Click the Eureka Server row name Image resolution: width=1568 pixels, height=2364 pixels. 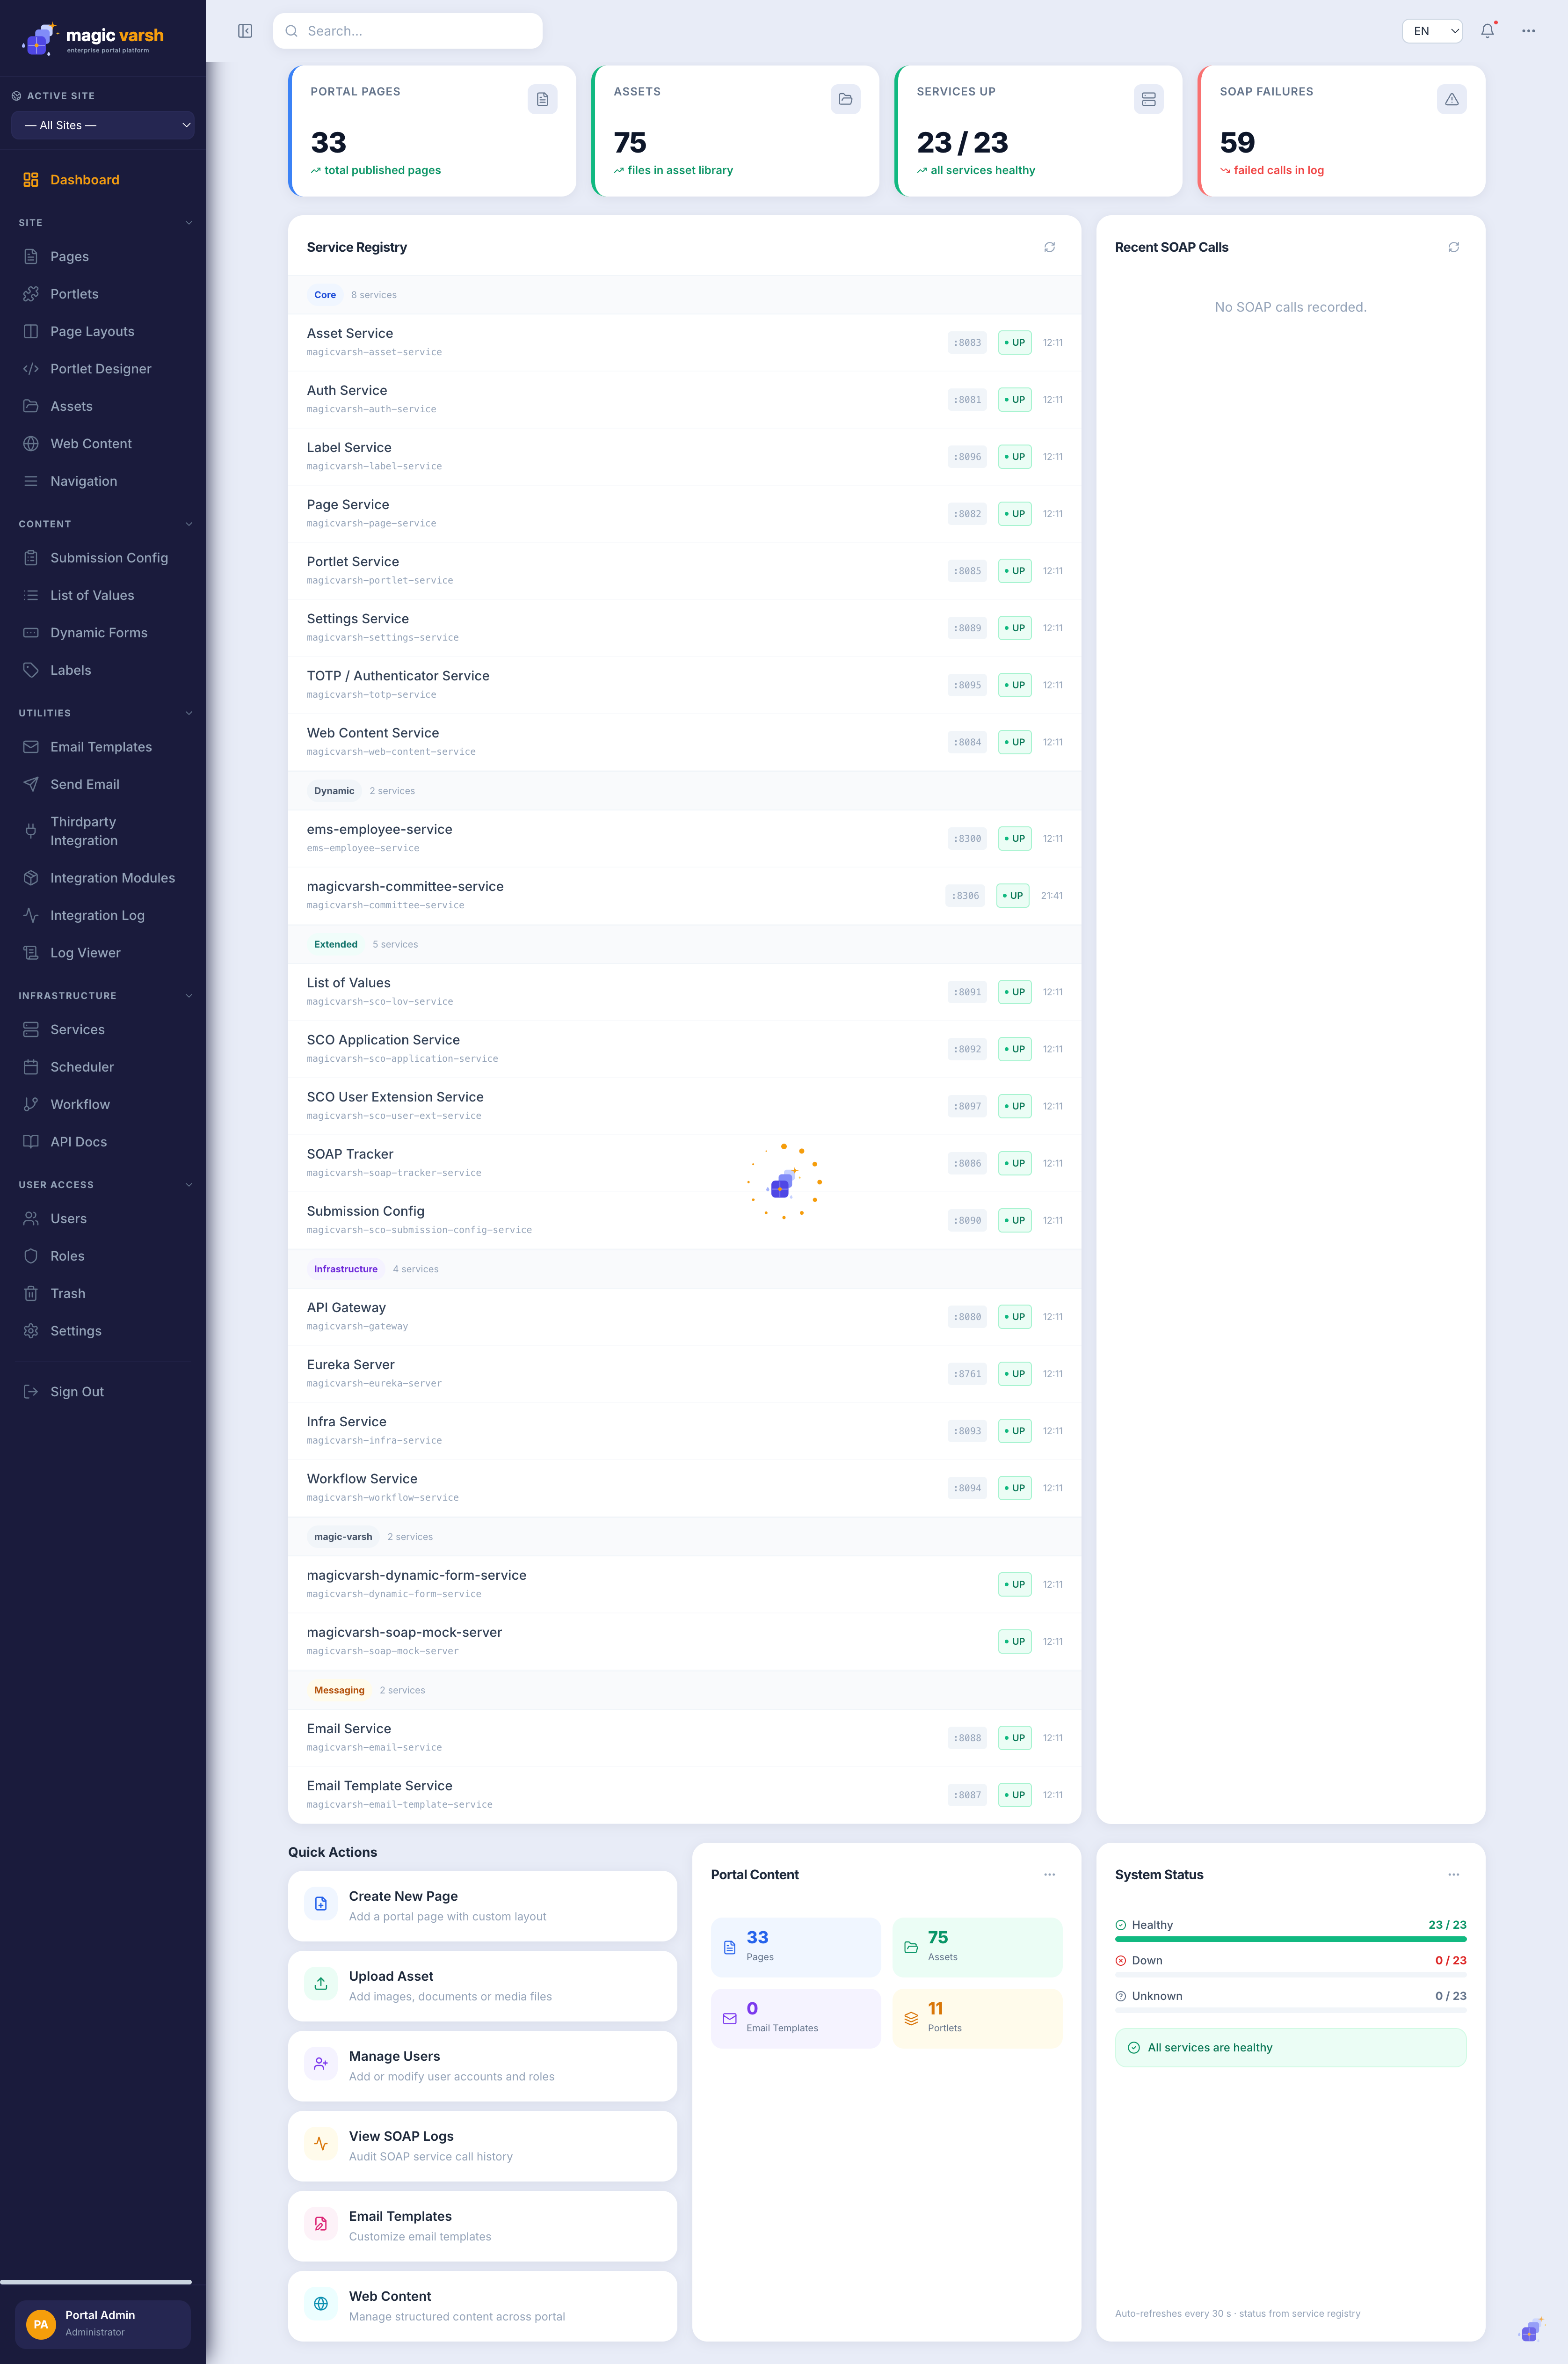tap(351, 1364)
